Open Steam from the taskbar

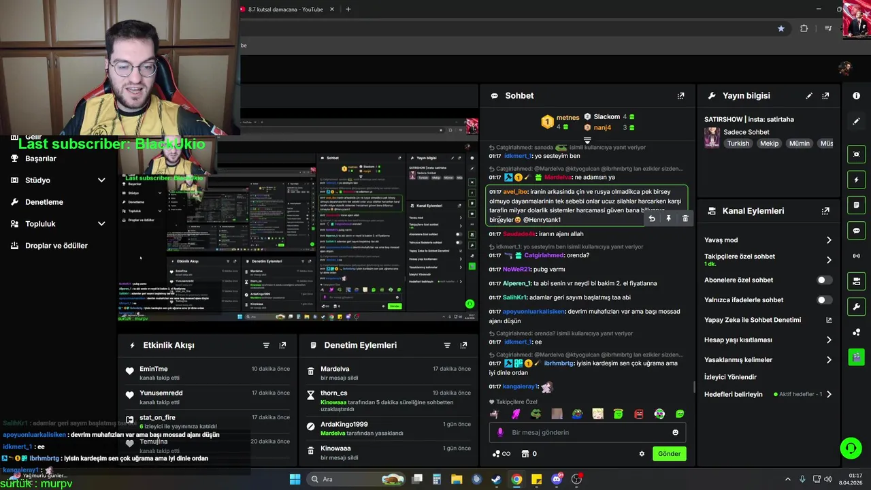pyautogui.click(x=496, y=479)
